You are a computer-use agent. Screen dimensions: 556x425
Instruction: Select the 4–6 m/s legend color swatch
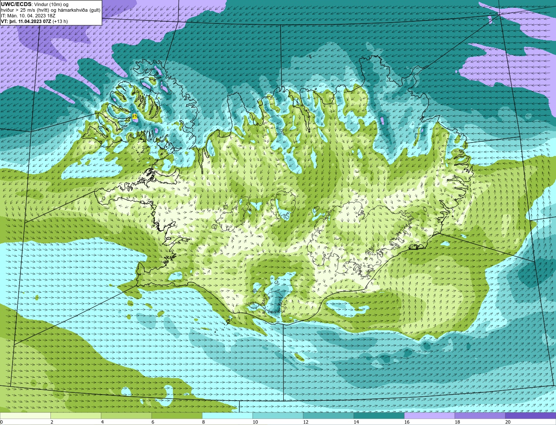coord(126,415)
